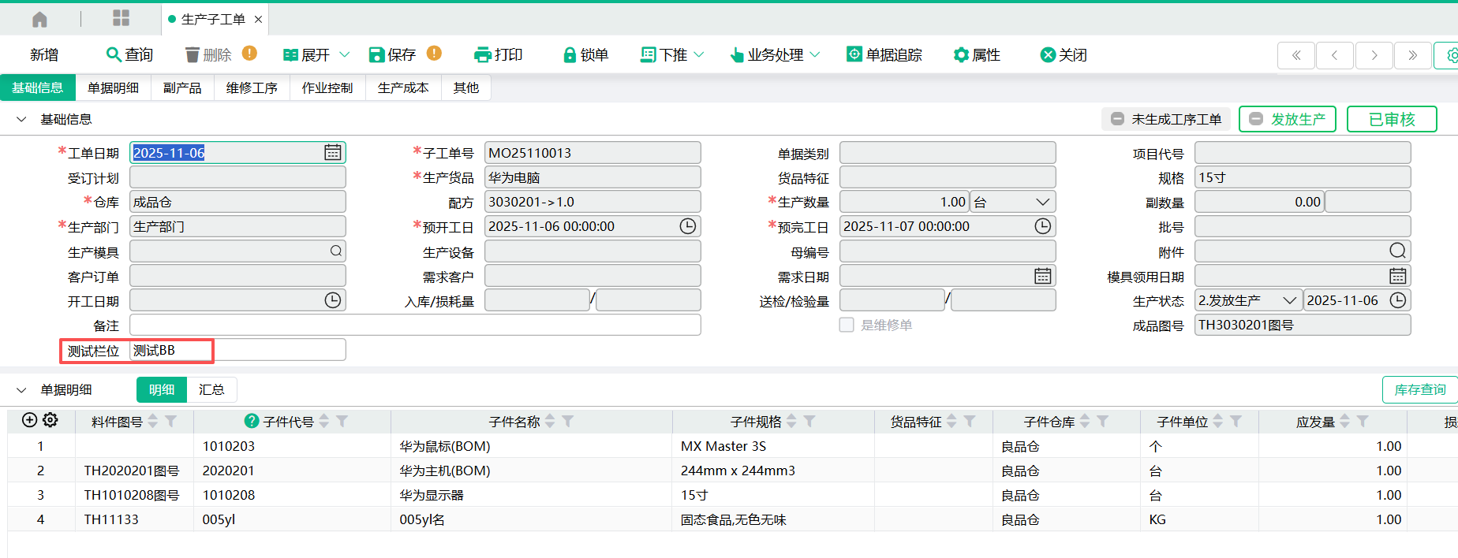
Task: Click the 发放生产 button
Action: click(x=1288, y=119)
